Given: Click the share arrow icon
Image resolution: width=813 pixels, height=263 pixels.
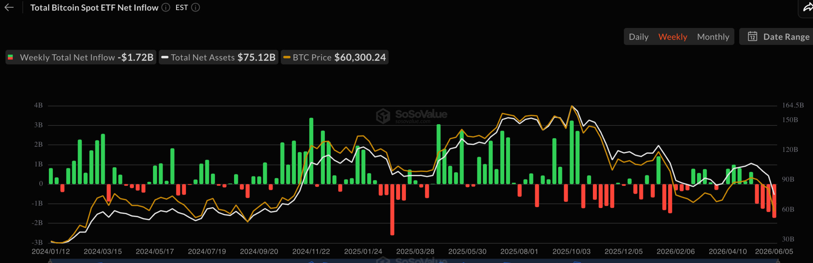Looking at the screenshot, I should pyautogui.click(x=807, y=8).
